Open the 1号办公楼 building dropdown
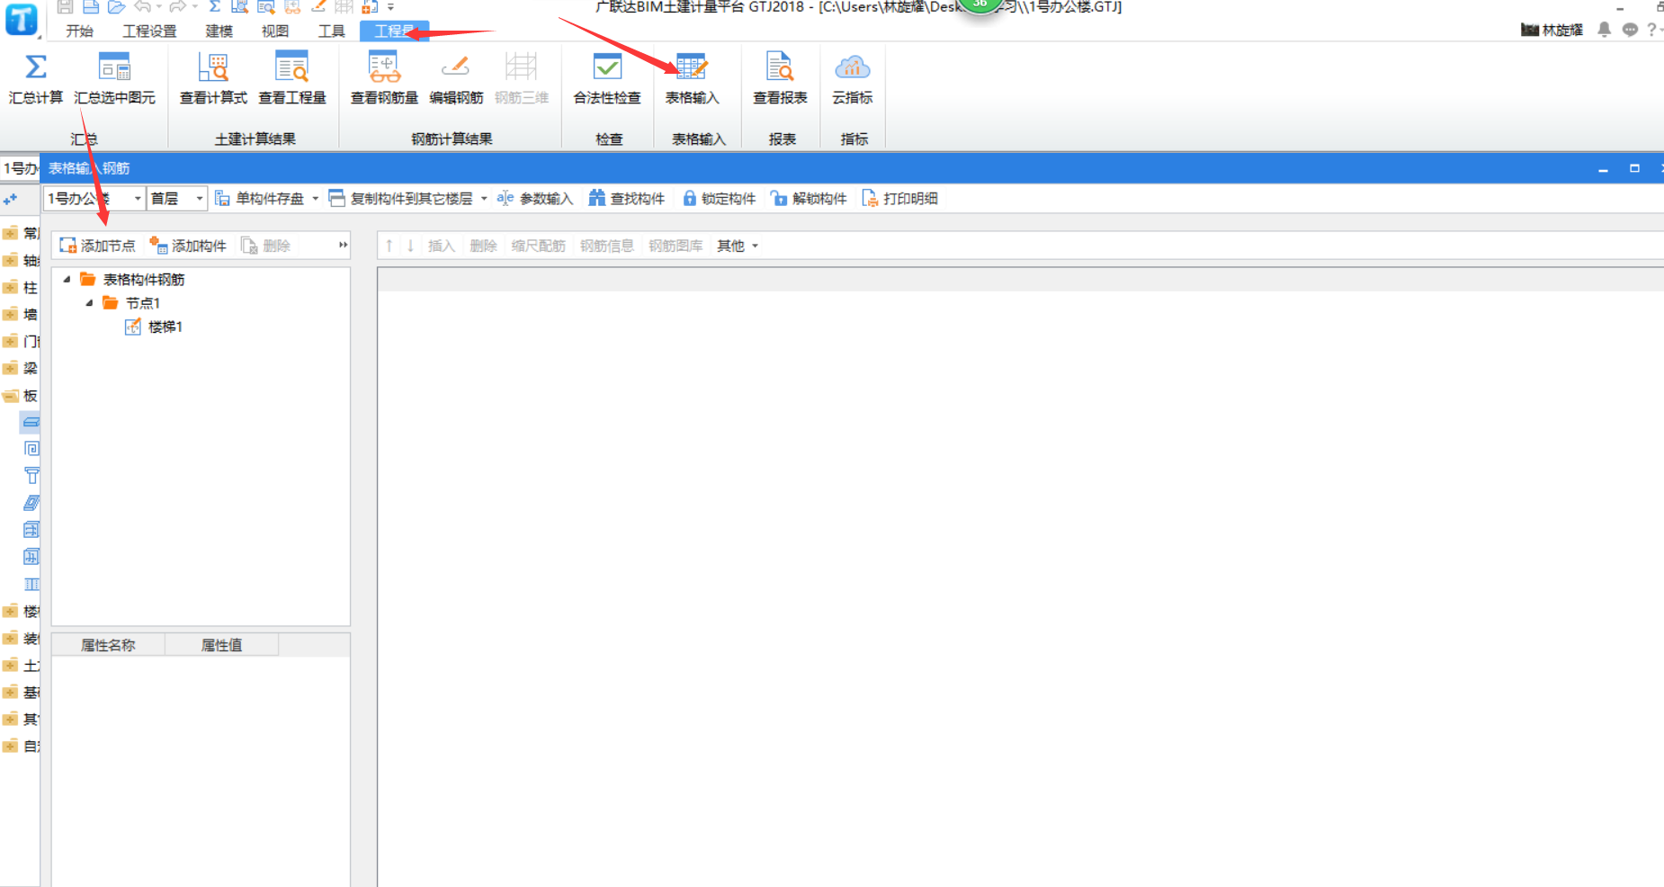 coord(138,199)
